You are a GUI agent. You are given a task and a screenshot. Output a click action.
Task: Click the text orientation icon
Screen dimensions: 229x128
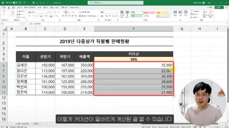73,12
